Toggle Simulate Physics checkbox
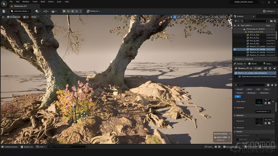Screen dimensions: 278x156 [x=257, y=135]
